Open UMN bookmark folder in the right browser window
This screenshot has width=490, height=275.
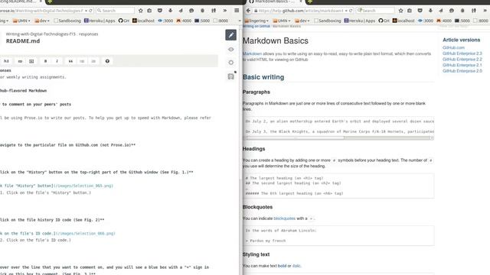pyautogui.click(x=281, y=21)
